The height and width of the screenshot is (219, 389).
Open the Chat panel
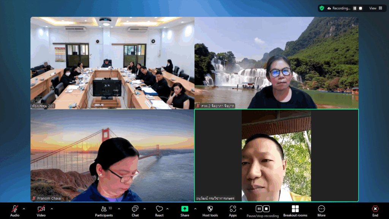[135, 211]
